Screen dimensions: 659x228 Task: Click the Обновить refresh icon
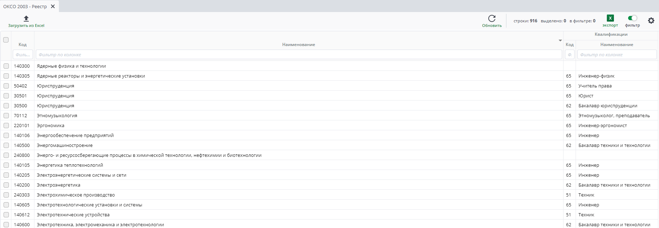(x=491, y=18)
